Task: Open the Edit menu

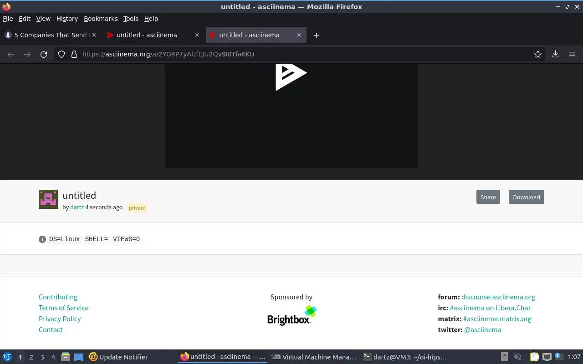Action: (25, 19)
